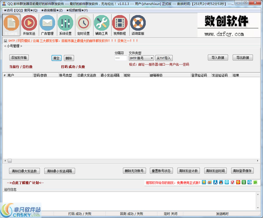This screenshot has width=263, height=218.
Task: Click the 从TXT导入 import button
Action: pyautogui.click(x=164, y=58)
